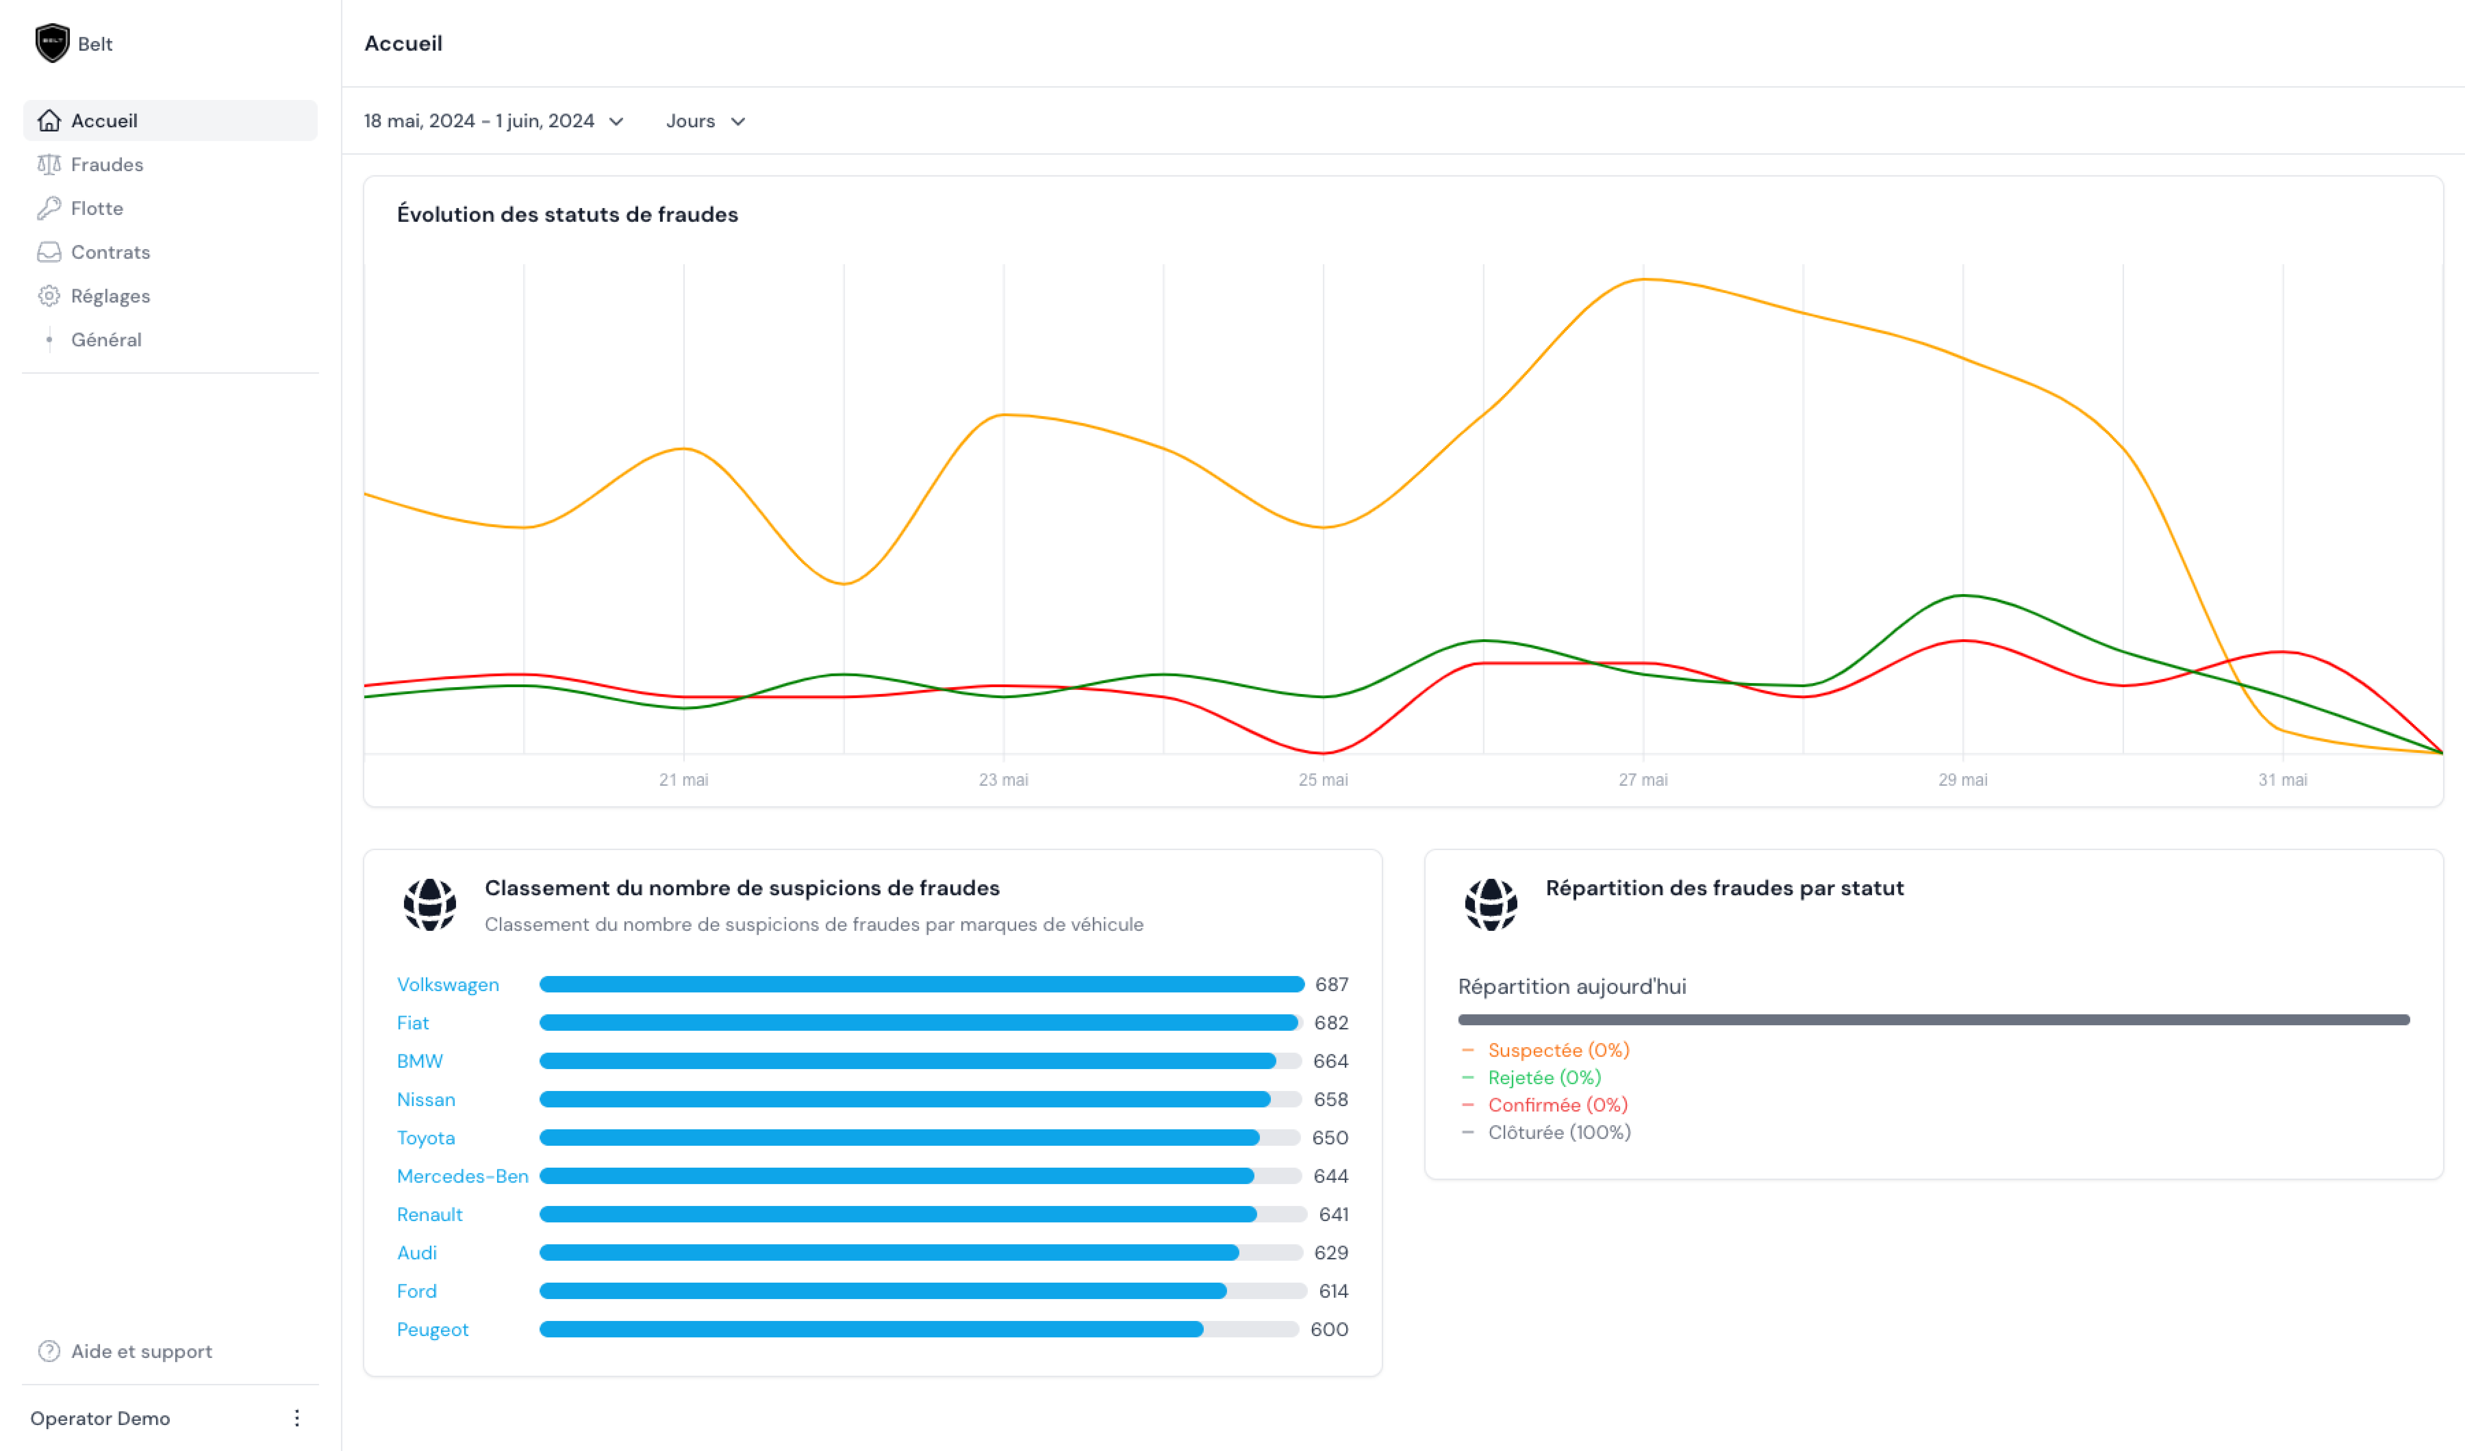
Task: Select Général sub-item
Action: pyautogui.click(x=170, y=340)
